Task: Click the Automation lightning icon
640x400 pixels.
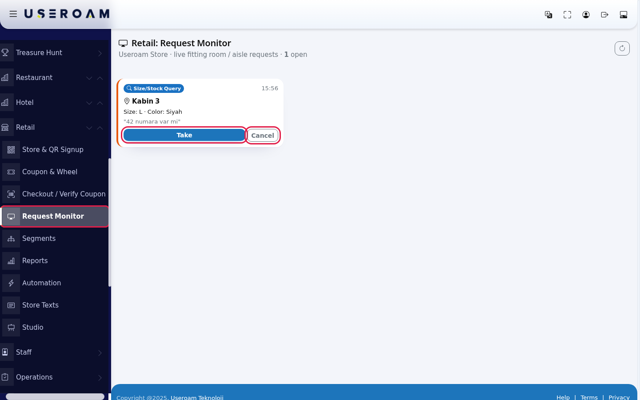Action: pyautogui.click(x=11, y=283)
